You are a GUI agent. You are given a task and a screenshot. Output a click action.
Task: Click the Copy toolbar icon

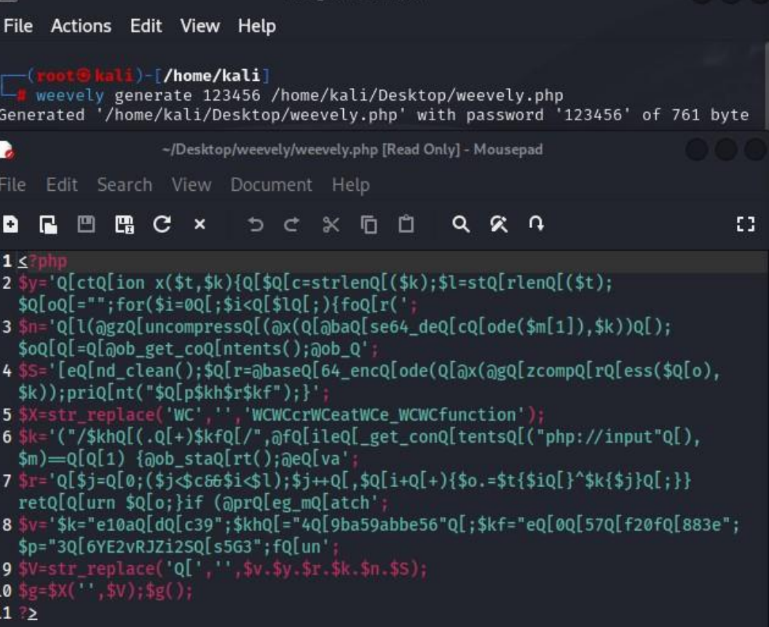(x=368, y=225)
